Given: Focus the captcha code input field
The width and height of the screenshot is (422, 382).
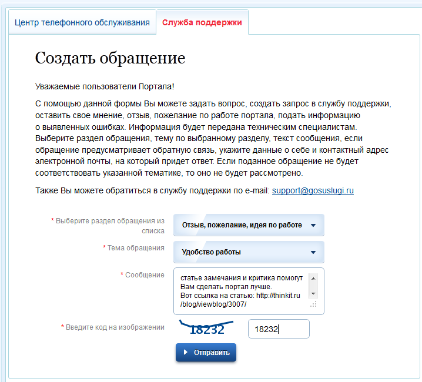Looking at the screenshot, I should pos(278,330).
